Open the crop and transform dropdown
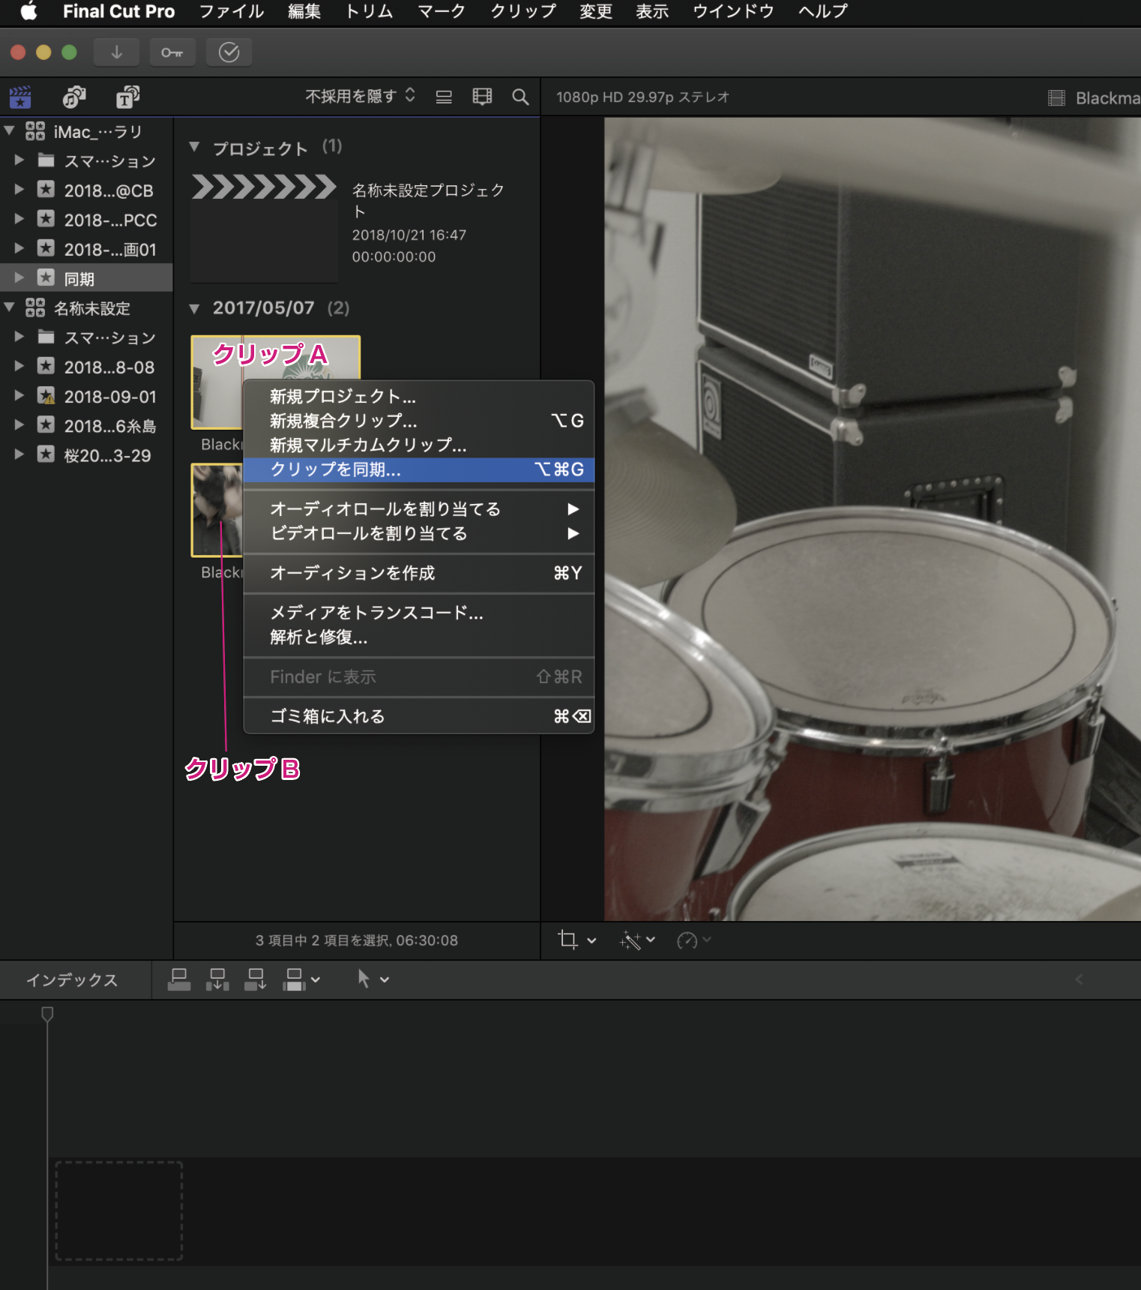The height and width of the screenshot is (1290, 1141). pyautogui.click(x=576, y=940)
